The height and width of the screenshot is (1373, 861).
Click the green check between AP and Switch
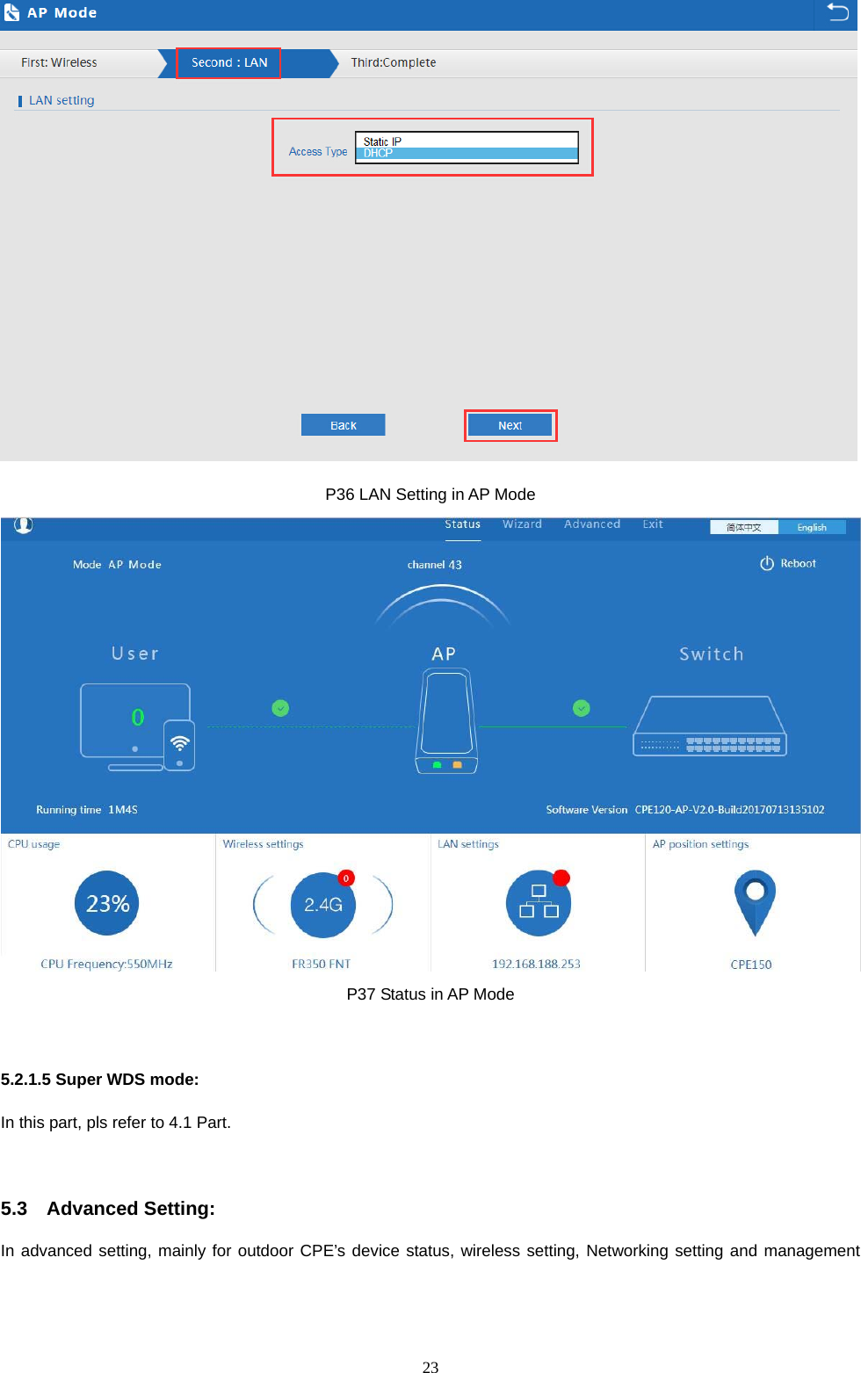581,707
